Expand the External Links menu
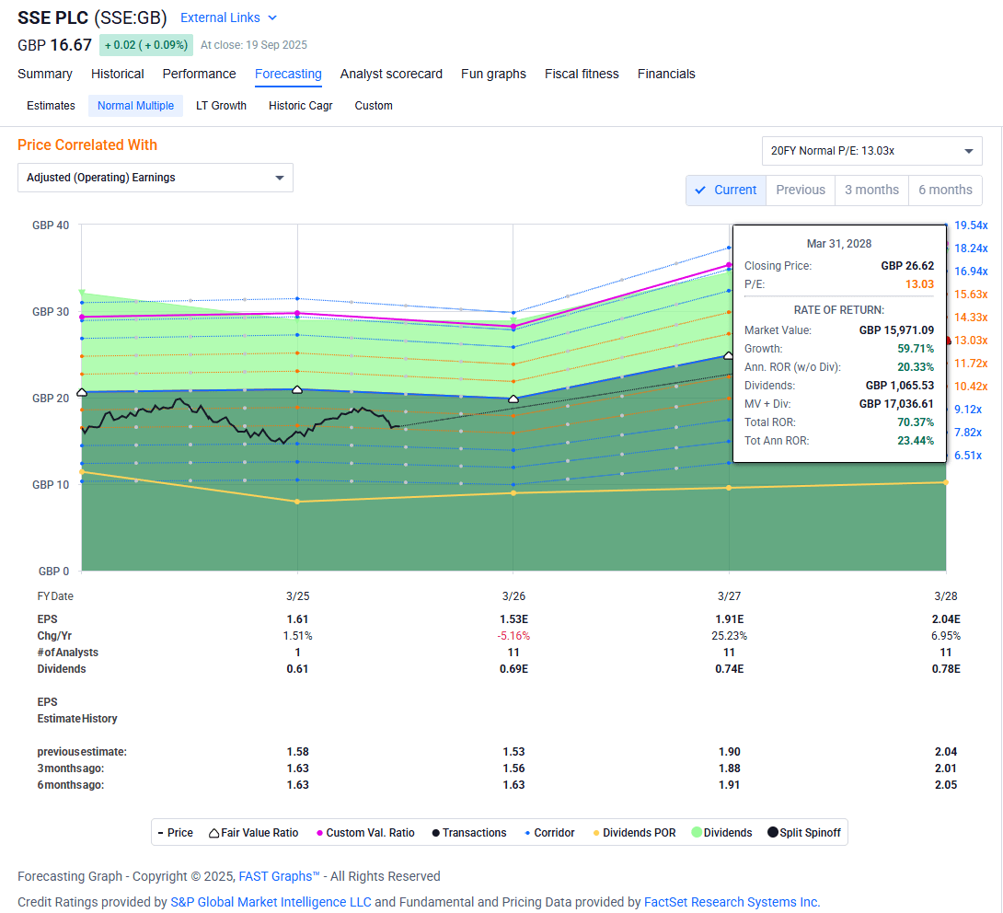This screenshot has height=913, width=1003. (x=227, y=17)
